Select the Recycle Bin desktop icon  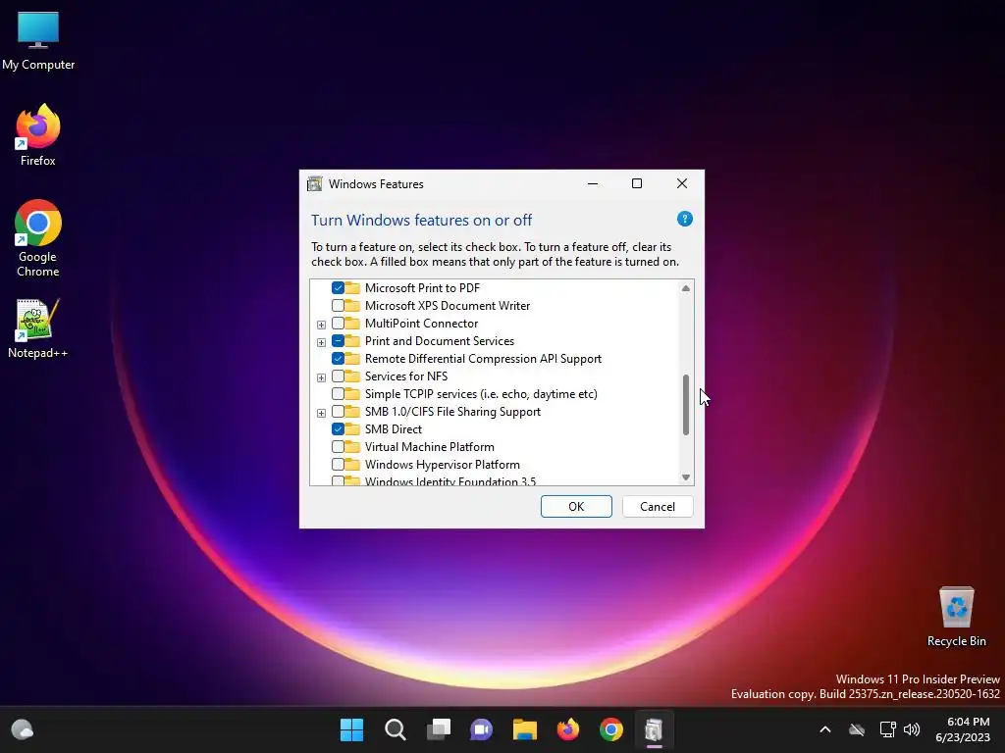956,617
